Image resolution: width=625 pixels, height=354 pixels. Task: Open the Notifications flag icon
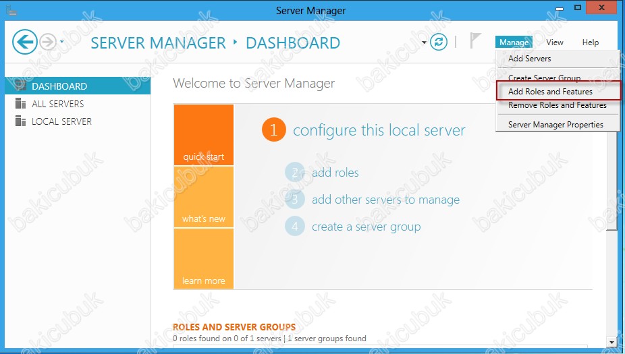pyautogui.click(x=474, y=40)
